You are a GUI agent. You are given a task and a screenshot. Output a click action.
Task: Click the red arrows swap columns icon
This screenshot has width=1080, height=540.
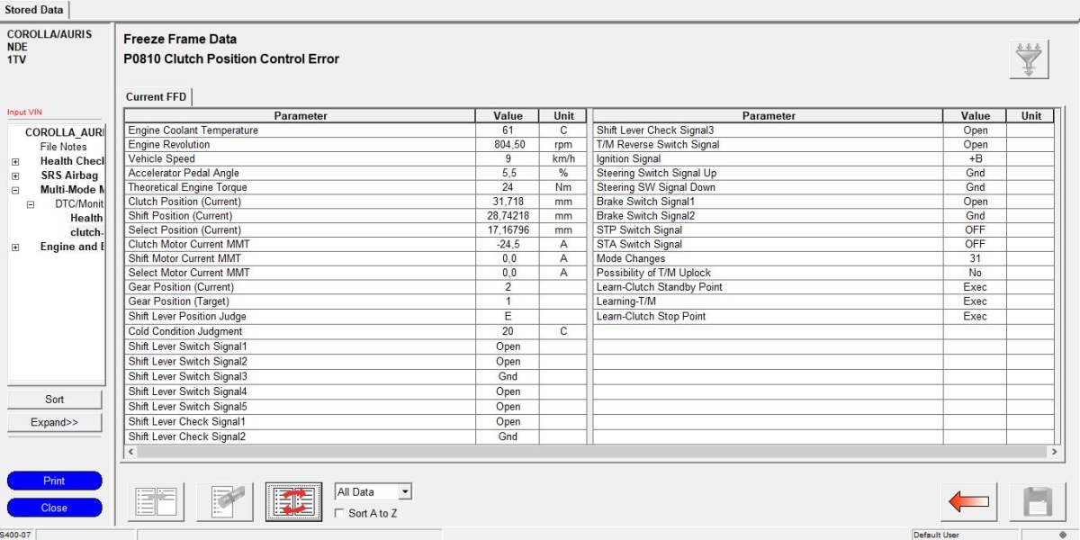(x=294, y=501)
